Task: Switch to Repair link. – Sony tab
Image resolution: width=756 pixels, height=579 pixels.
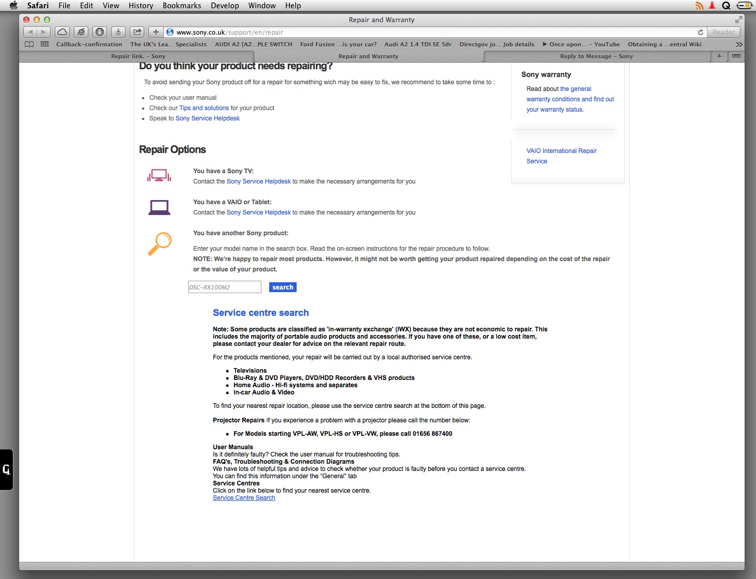Action: click(138, 56)
